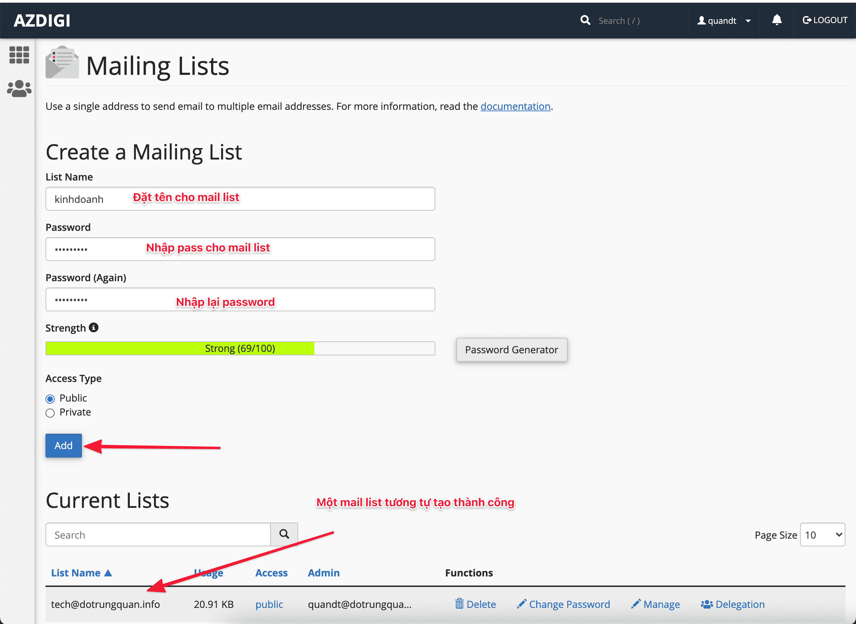The width and height of the screenshot is (856, 624).
Task: Delete the tech@dotrungquan.info mailing list
Action: pyautogui.click(x=476, y=604)
